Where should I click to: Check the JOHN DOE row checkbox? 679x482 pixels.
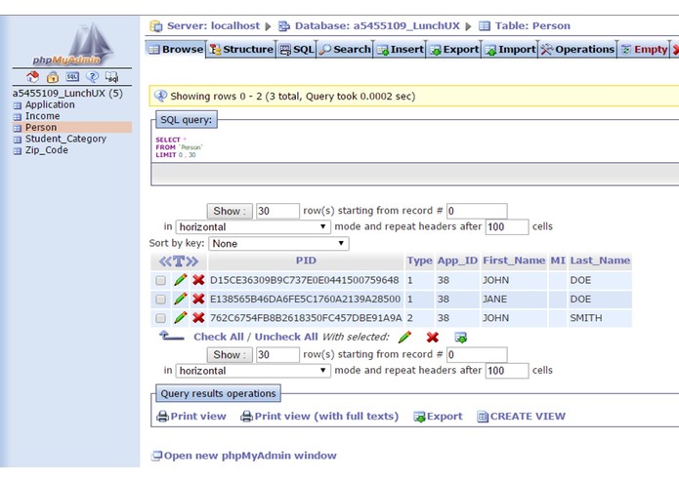coord(160,280)
